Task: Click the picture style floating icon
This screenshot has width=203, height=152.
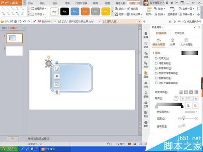Action: [57, 84]
